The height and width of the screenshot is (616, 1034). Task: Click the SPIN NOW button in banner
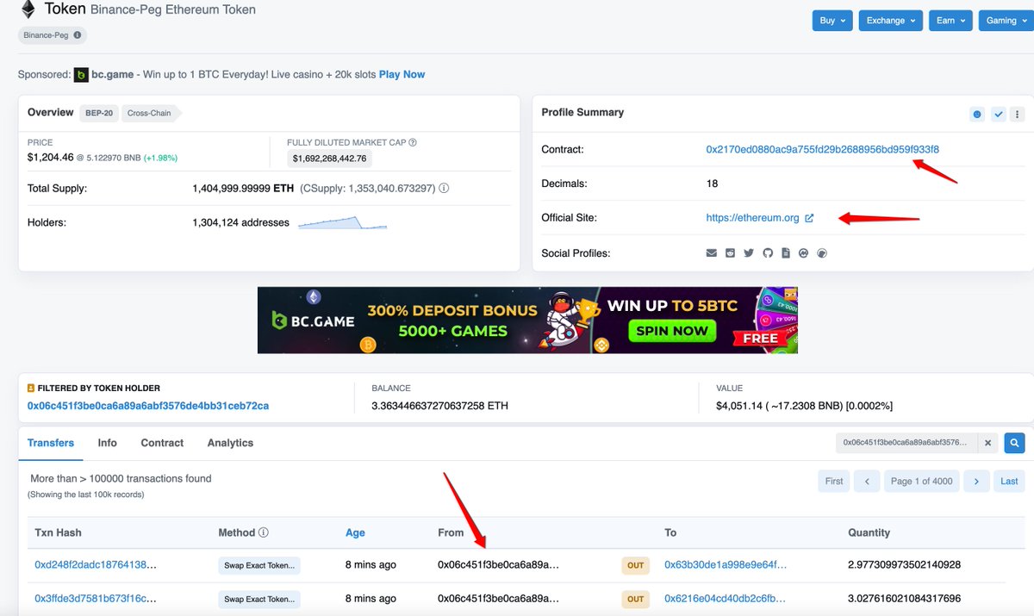(x=672, y=331)
